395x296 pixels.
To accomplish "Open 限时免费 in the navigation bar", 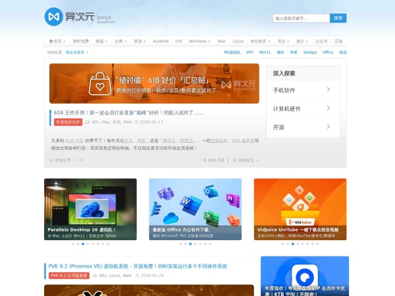I will coord(80,41).
